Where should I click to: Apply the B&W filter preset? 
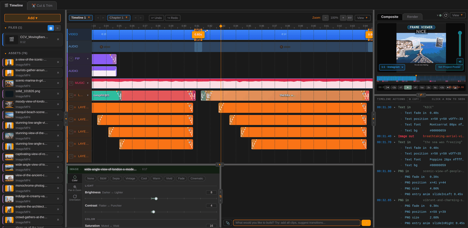103,179
